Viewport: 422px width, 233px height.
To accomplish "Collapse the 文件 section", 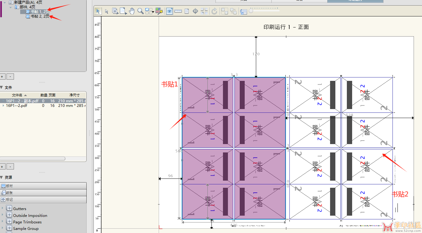I will 2,88.
